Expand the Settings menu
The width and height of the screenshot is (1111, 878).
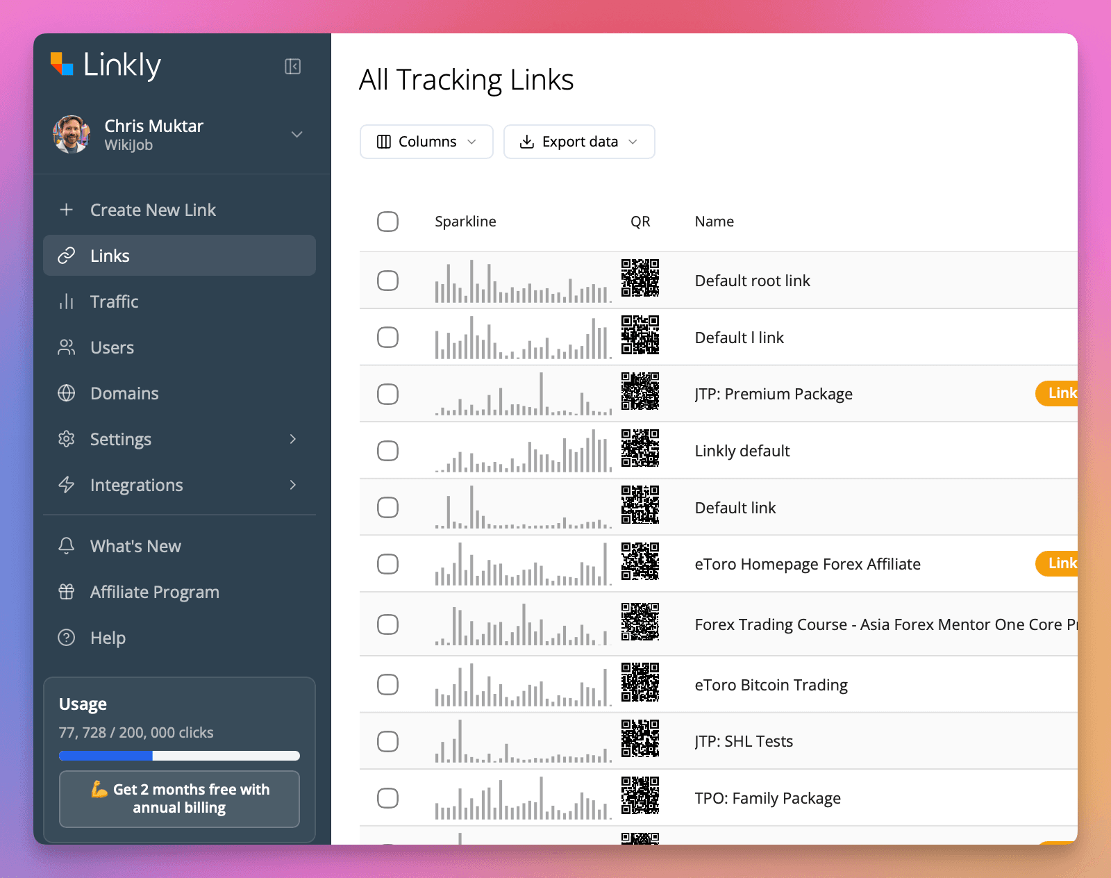tap(120, 439)
